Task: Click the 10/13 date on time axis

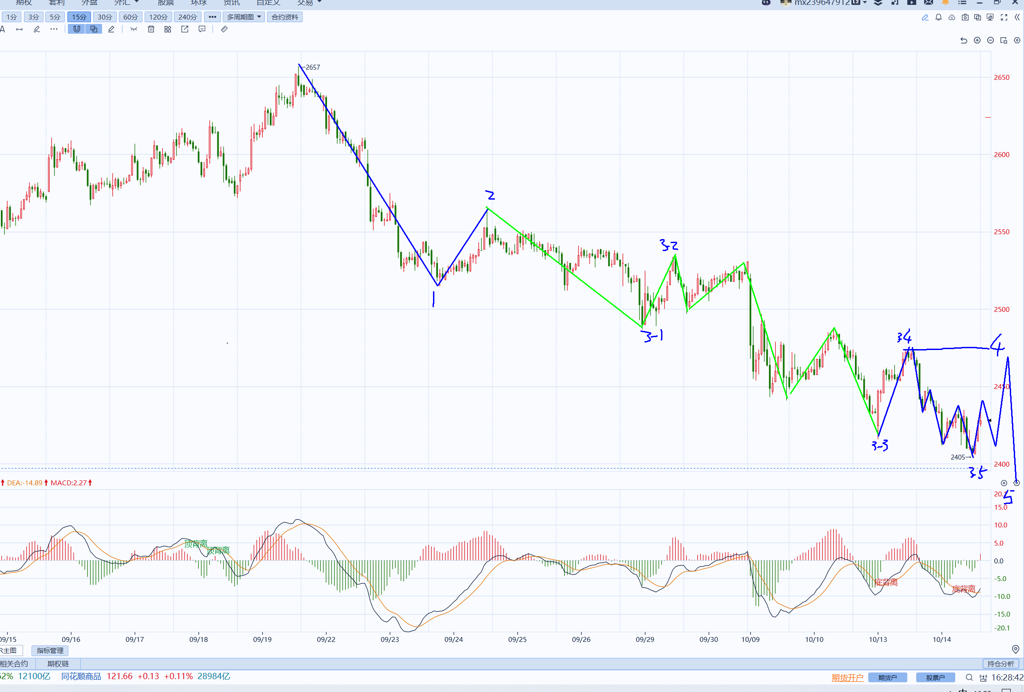Action: (878, 639)
